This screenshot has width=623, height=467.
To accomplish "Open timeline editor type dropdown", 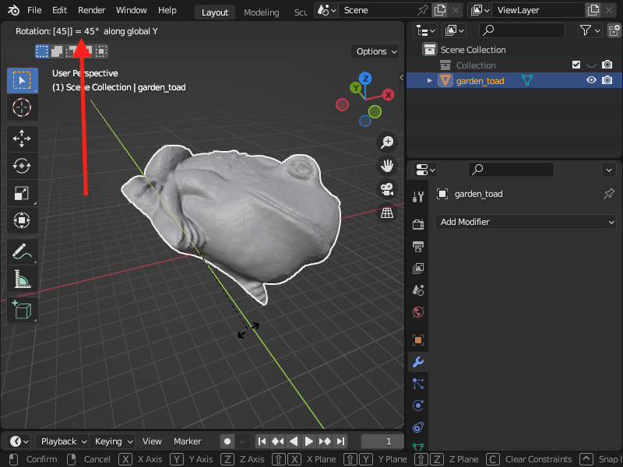I will coord(19,441).
